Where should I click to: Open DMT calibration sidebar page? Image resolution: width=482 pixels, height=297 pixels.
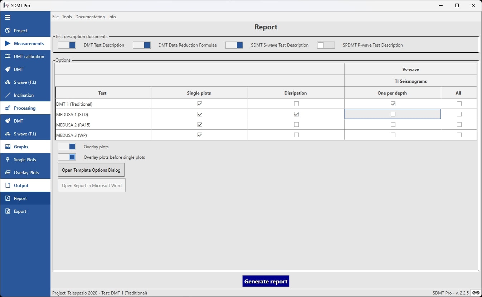pyautogui.click(x=25, y=57)
